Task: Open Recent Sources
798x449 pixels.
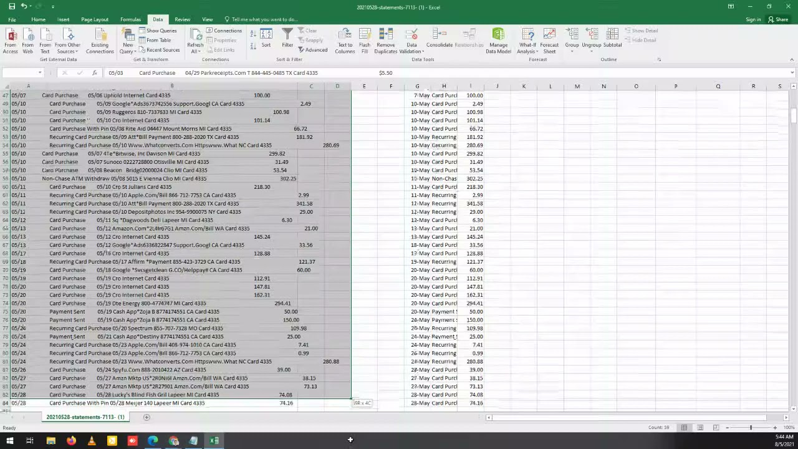Action: [x=159, y=50]
